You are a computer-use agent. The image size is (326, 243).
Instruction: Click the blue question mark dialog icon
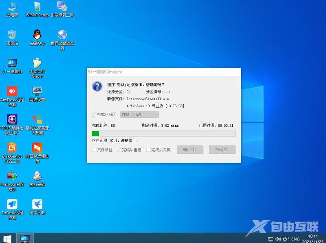pos(97,86)
